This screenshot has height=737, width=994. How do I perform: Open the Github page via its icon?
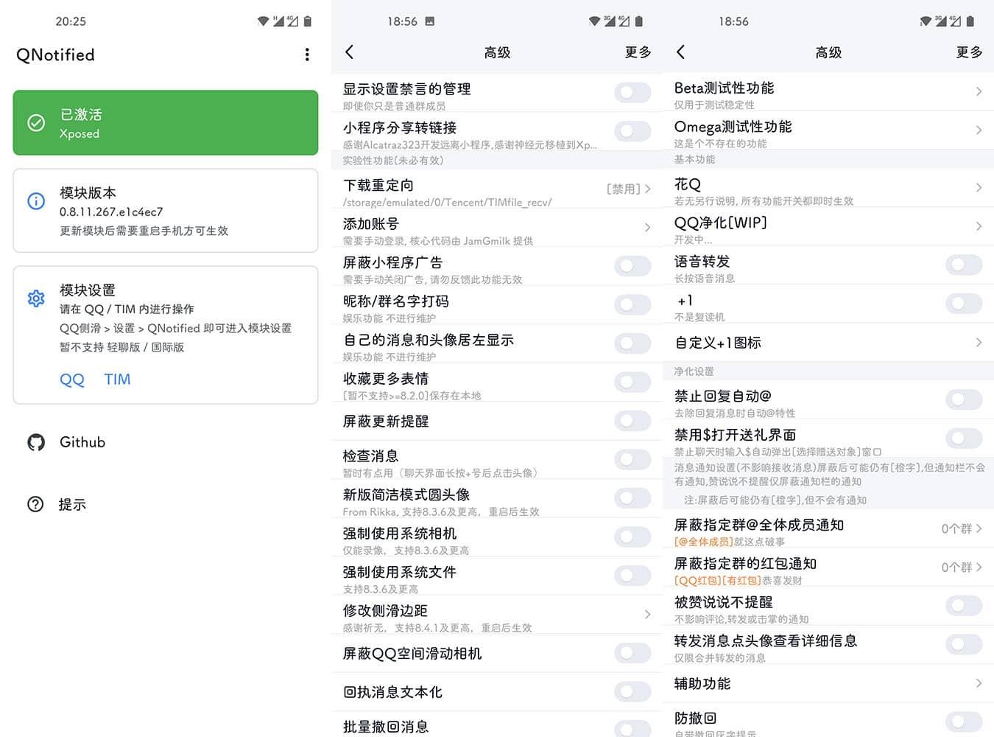coord(35,442)
